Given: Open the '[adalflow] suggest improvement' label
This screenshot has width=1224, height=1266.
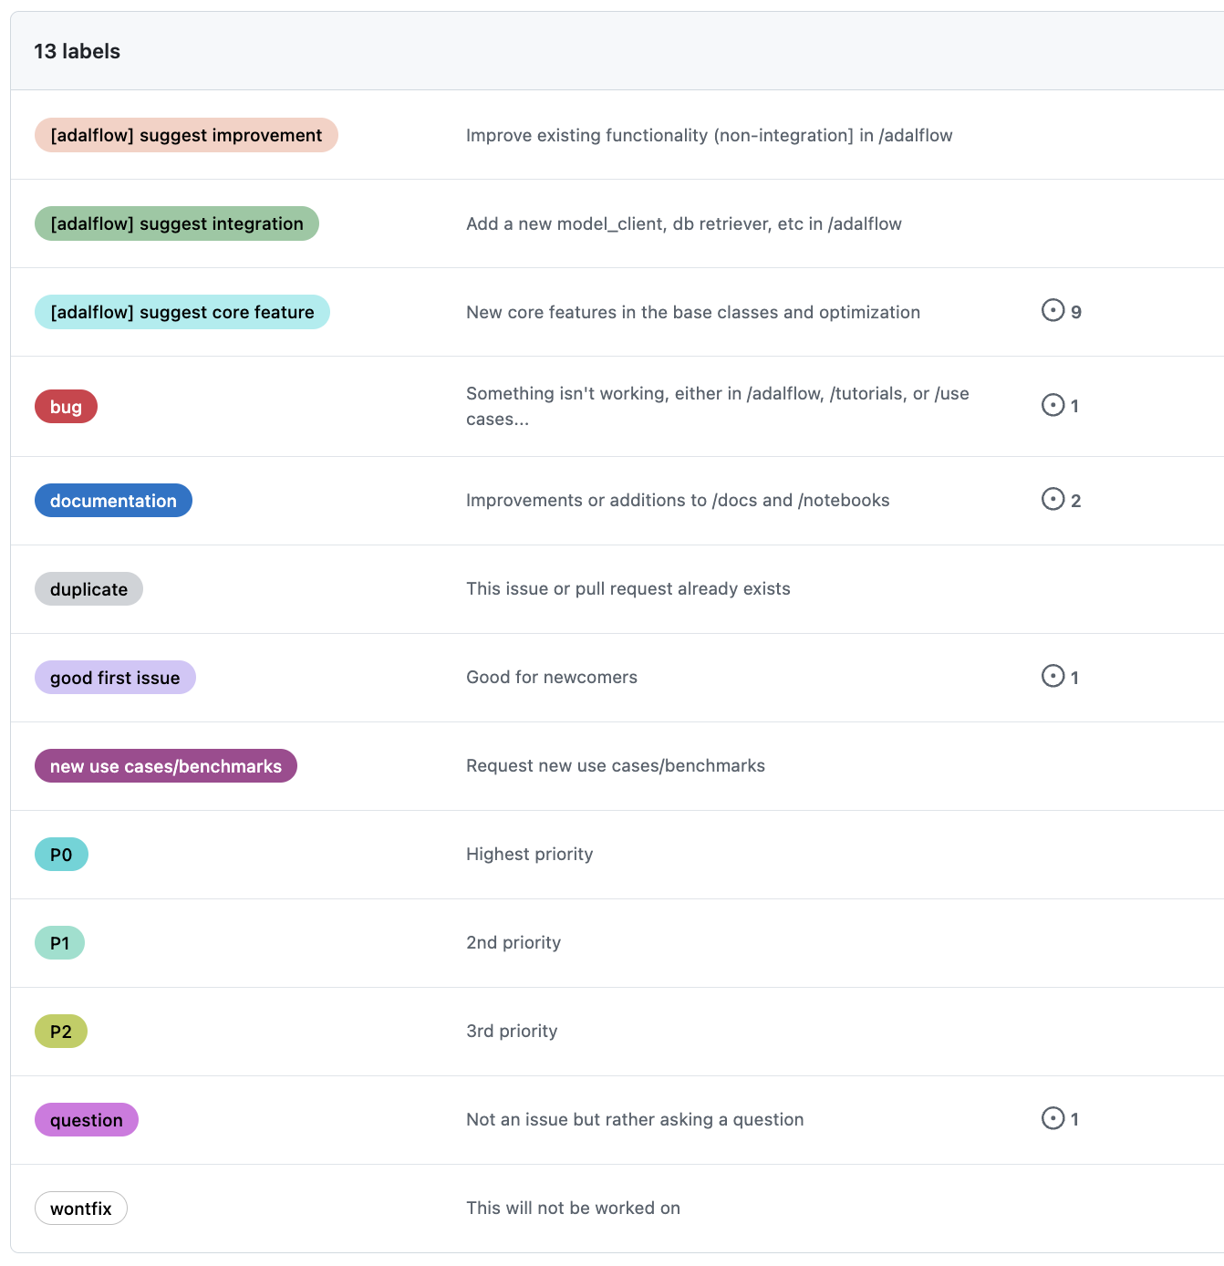Looking at the screenshot, I should point(186,135).
